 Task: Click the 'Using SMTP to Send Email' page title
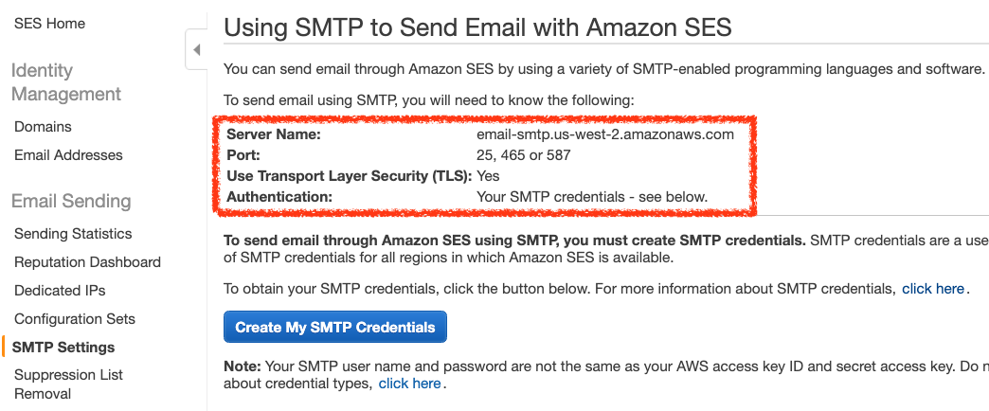click(477, 27)
